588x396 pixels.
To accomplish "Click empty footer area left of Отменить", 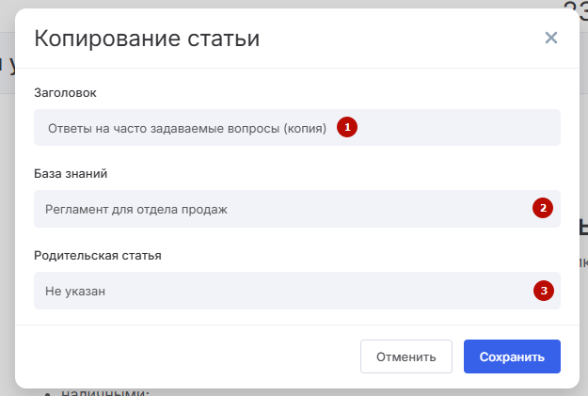I will (188, 356).
